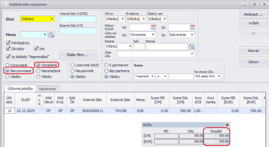The height and width of the screenshot is (147, 269).
Task: Select the Účtovné položky tab
Action: click(20, 89)
